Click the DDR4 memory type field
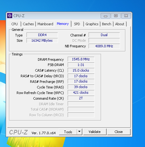The image size is (145, 147). click(42, 35)
